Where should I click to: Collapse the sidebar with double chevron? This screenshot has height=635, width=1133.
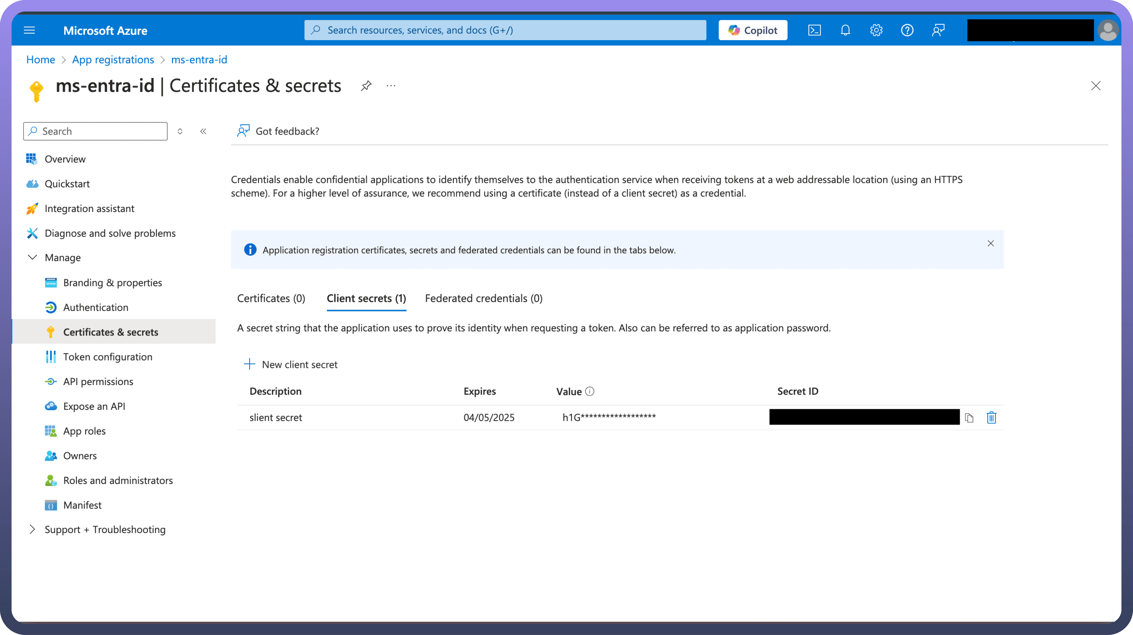pyautogui.click(x=203, y=131)
